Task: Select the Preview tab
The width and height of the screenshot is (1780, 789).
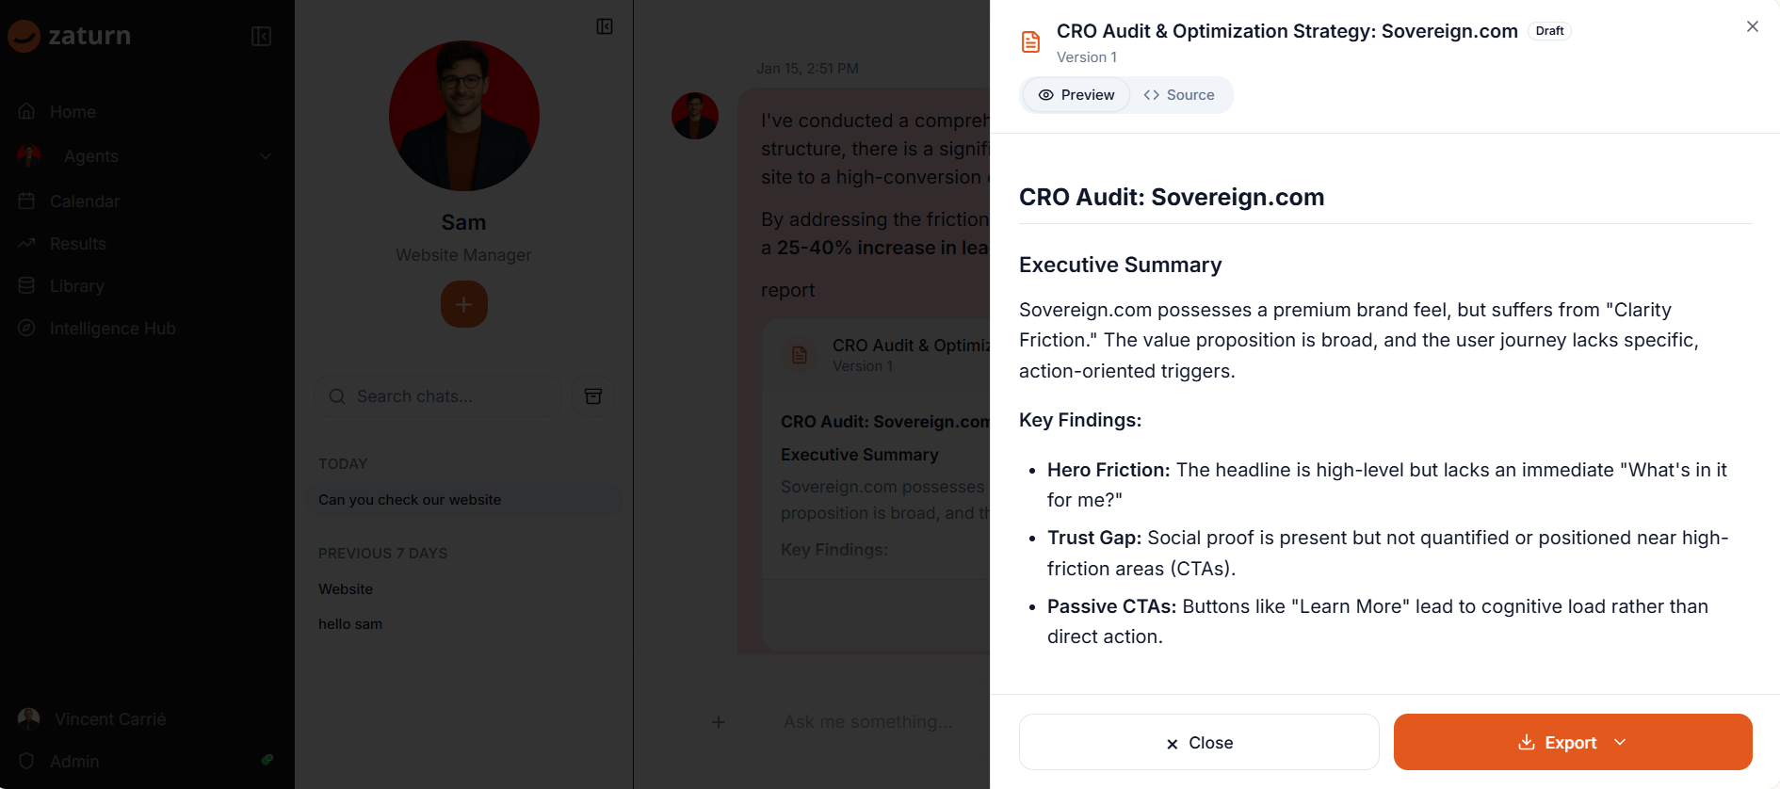Action: (1076, 95)
